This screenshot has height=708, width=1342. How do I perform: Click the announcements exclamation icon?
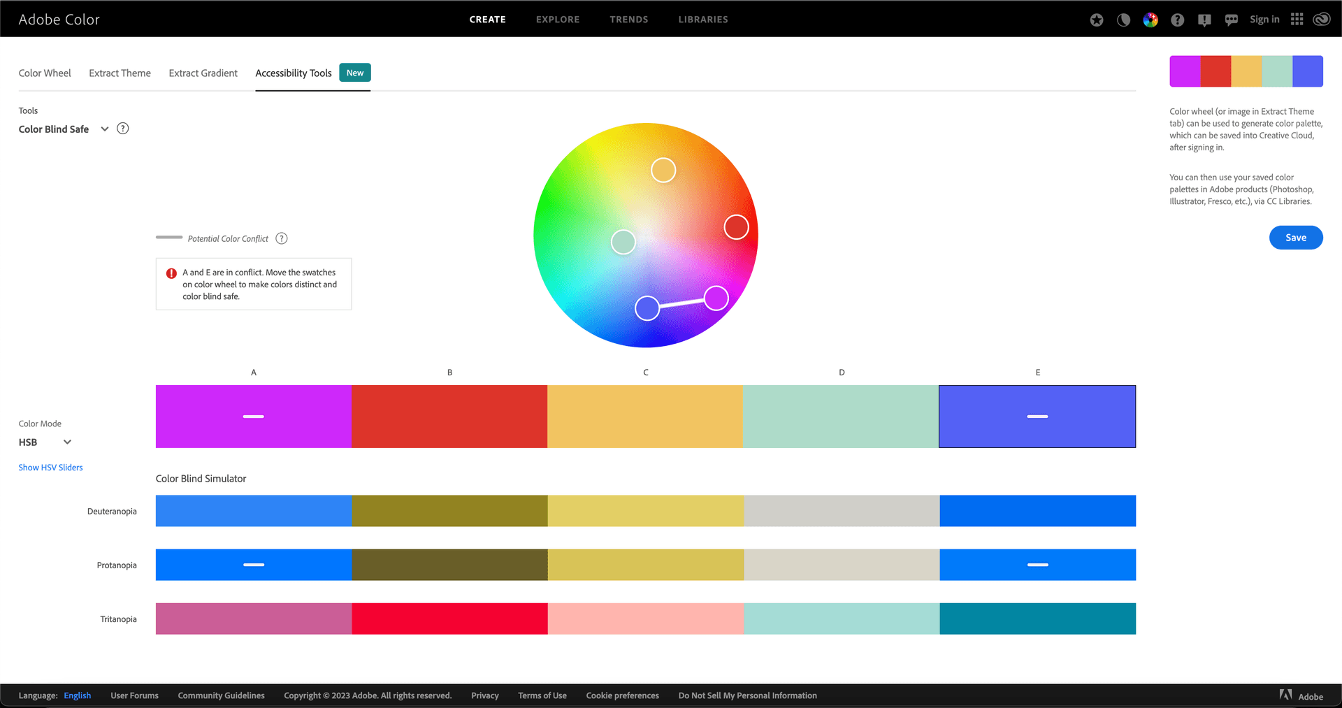[x=1204, y=20]
